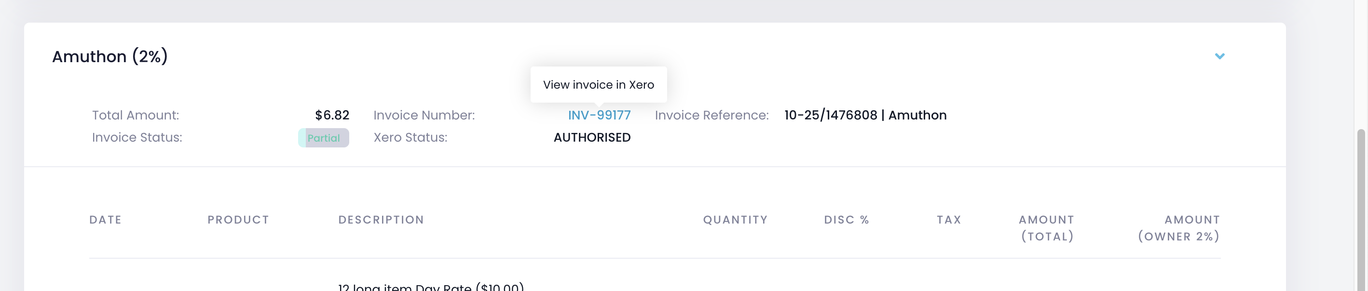Click the page's vertical scrollbar thumb
Image resolution: width=1368 pixels, height=291 pixels.
pos(1361,212)
